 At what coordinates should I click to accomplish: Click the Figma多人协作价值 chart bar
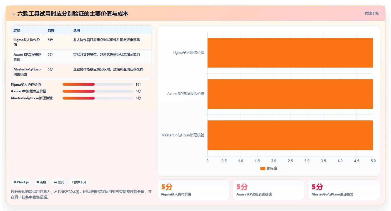(290, 53)
